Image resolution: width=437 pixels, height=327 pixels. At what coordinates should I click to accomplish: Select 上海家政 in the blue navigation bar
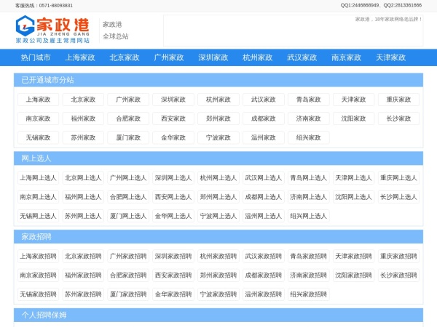click(80, 57)
